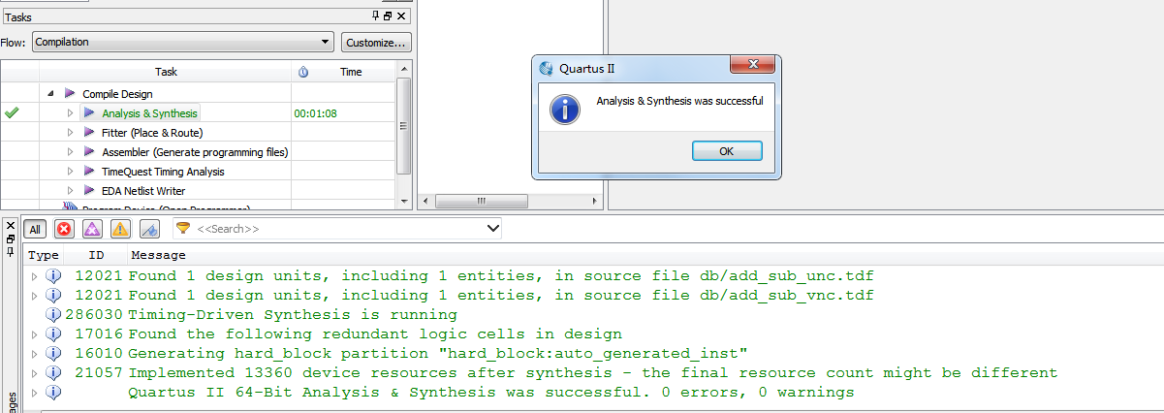The height and width of the screenshot is (413, 1164).
Task: Pin the Tasks panel
Action: [376, 16]
